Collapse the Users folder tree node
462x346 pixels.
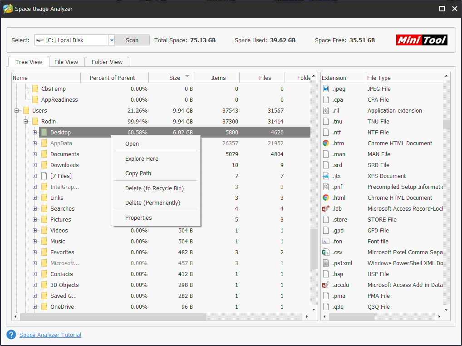point(17,110)
